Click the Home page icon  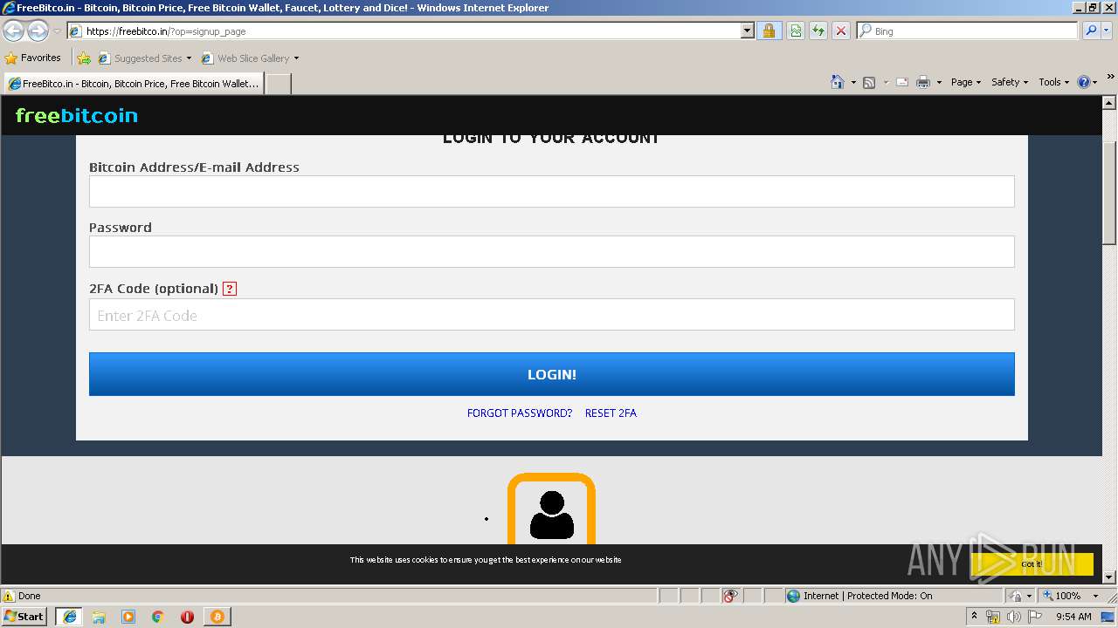coord(838,82)
